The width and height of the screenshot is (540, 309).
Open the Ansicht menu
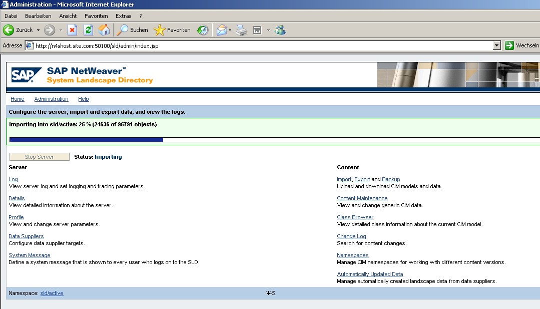tap(68, 16)
